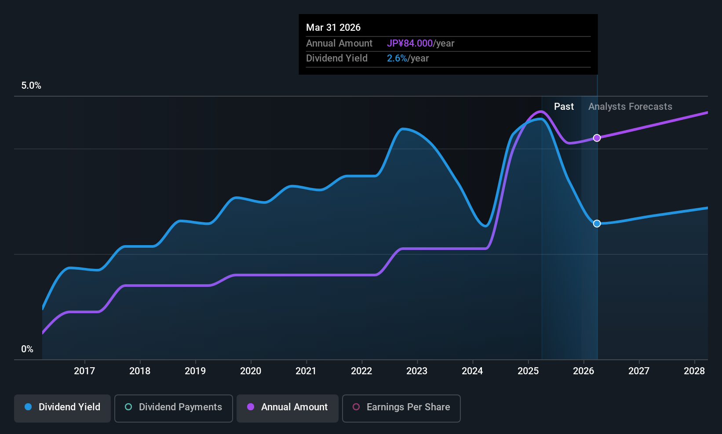
Task: Show the Earnings Per Share series
Action: click(401, 408)
